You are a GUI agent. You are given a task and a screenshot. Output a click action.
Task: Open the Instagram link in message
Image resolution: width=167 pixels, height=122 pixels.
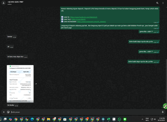point(92,22)
